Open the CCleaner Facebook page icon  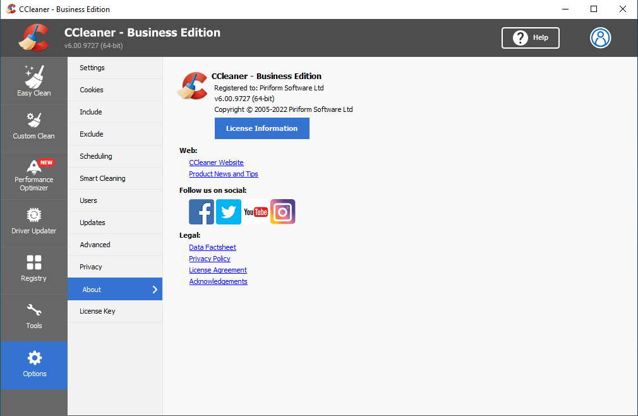(202, 212)
